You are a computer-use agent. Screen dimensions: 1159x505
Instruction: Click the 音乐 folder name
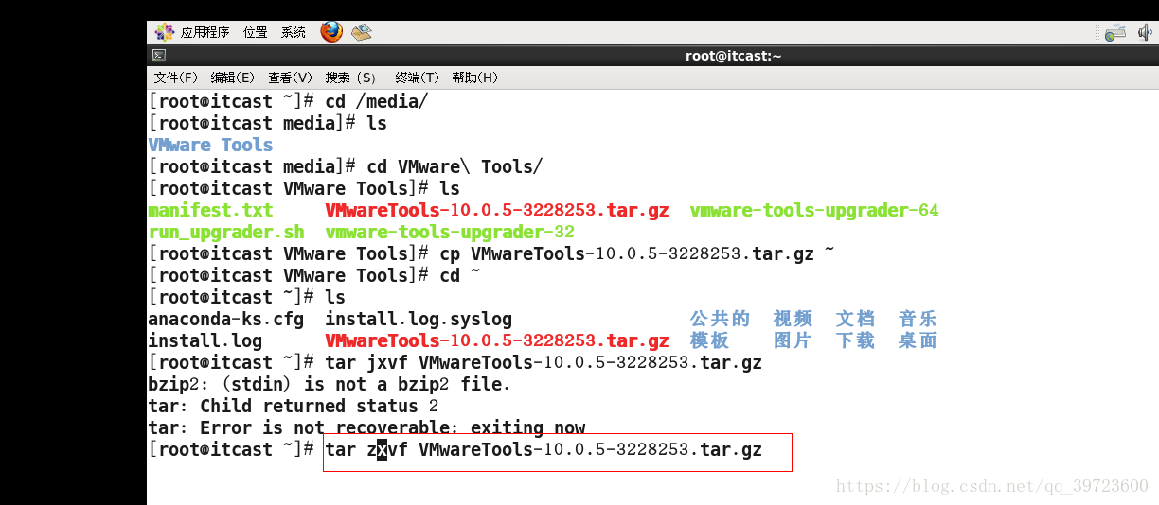[x=918, y=319]
